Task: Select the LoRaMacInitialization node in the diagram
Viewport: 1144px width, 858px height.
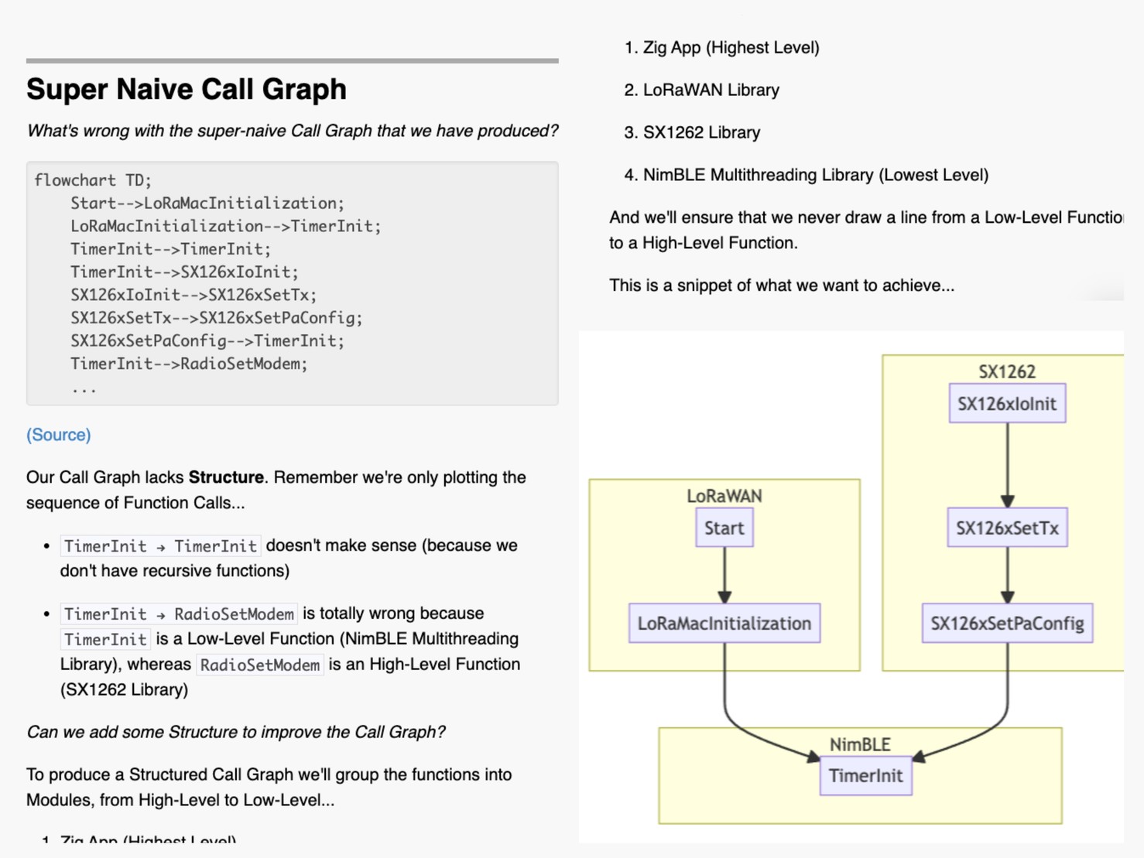Action: click(724, 624)
